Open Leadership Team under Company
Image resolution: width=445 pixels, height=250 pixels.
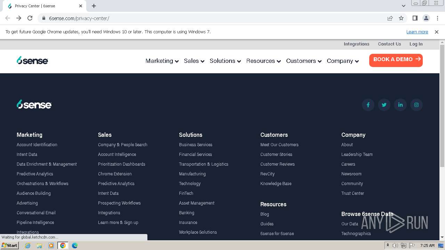(x=357, y=155)
